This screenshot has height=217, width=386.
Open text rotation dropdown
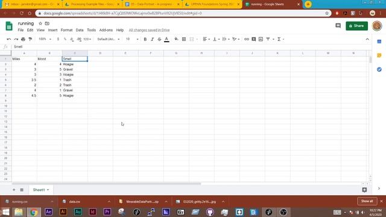(236, 39)
